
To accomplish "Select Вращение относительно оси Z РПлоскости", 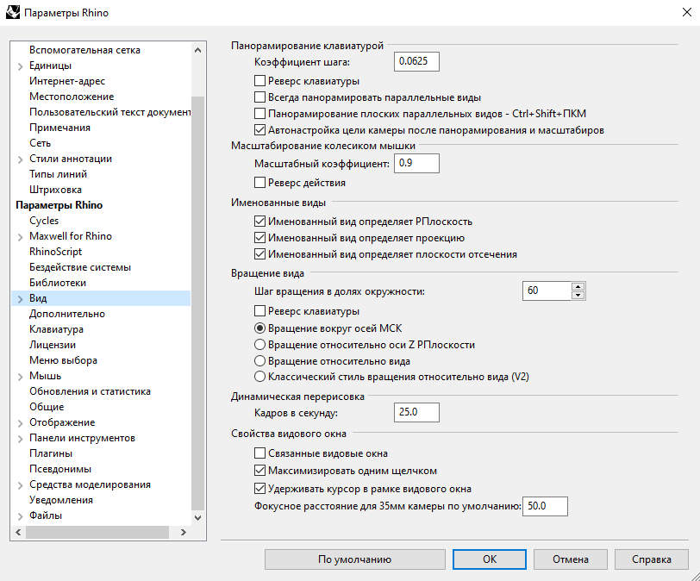I will tap(259, 345).
